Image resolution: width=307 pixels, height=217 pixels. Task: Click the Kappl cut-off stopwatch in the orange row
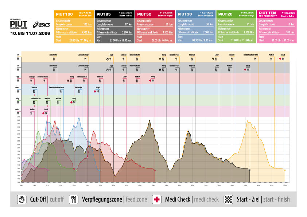click(108, 58)
